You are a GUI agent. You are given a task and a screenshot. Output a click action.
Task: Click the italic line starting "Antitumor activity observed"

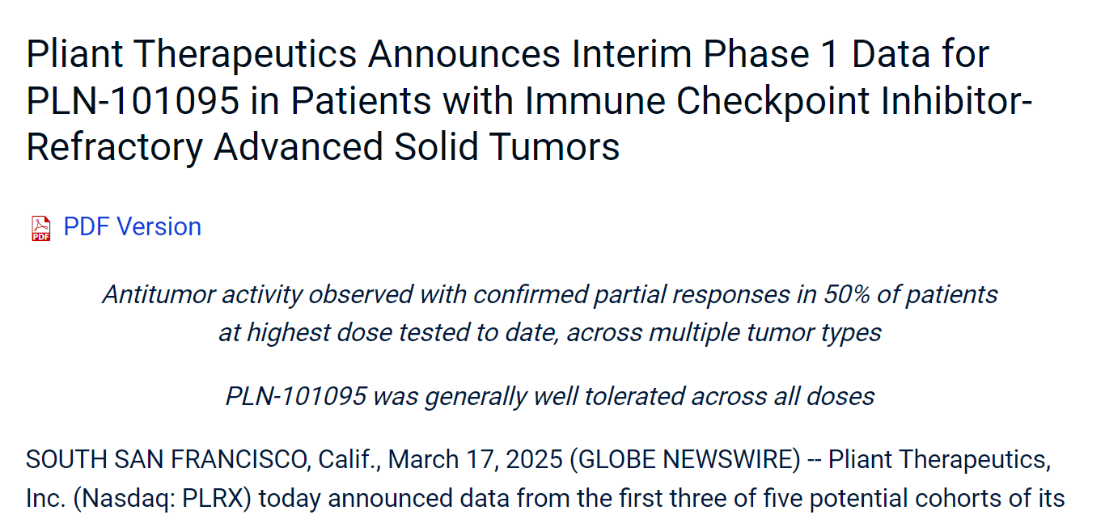coord(550,294)
